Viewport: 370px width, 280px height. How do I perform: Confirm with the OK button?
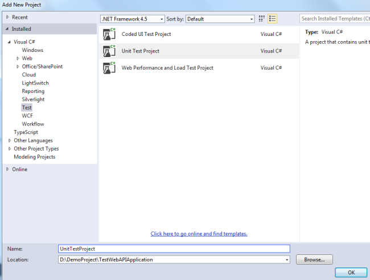click(x=351, y=273)
